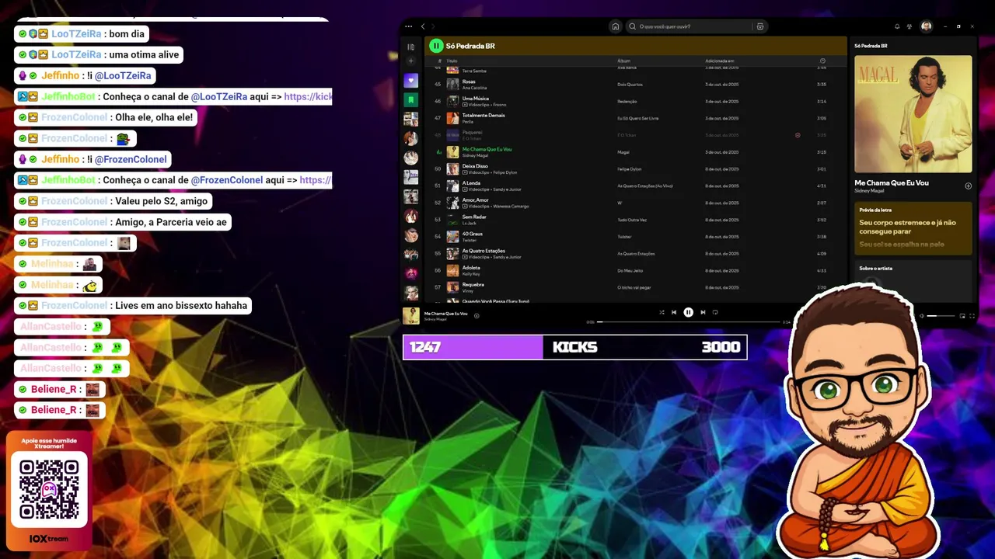This screenshot has height=559, width=995.
Task: Adjust the volume slider
Action: pyautogui.click(x=941, y=316)
